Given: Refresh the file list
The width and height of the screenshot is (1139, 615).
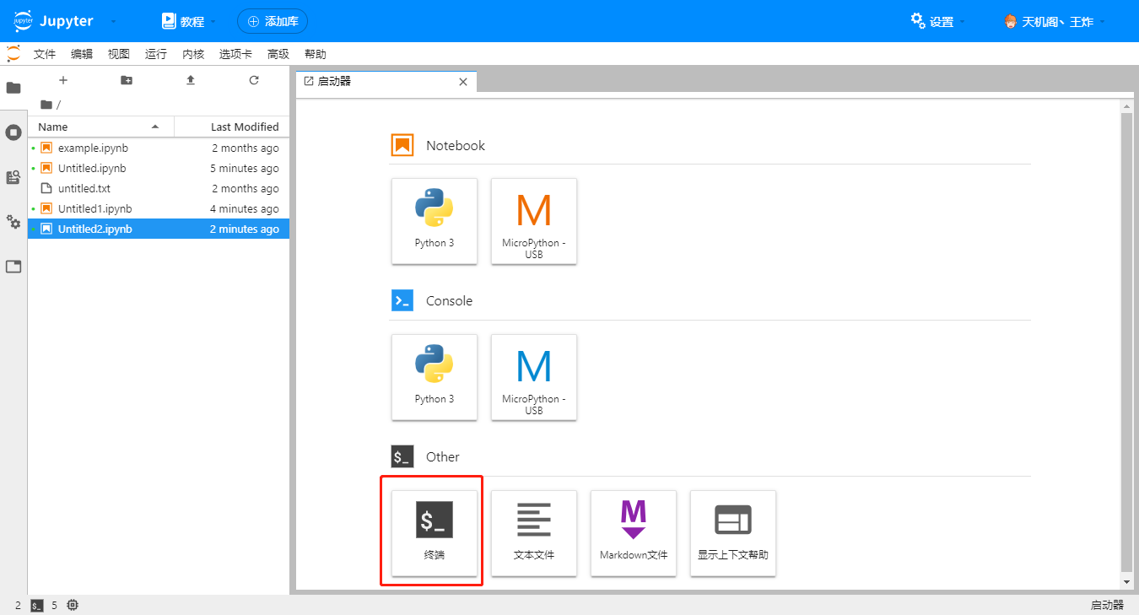Looking at the screenshot, I should pos(254,80).
